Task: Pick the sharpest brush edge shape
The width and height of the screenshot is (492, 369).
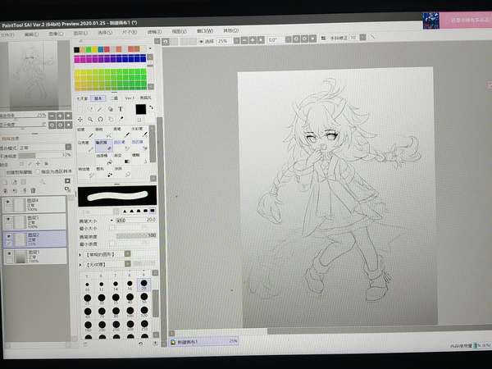Action: pyautogui.click(x=125, y=212)
